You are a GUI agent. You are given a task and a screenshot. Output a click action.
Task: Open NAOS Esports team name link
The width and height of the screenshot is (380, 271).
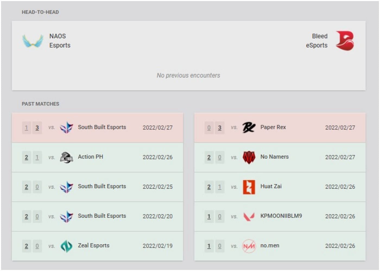(60, 41)
